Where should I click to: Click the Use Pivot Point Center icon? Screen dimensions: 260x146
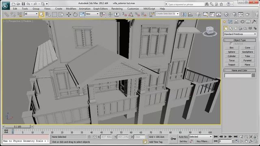pyautogui.click(x=103, y=15)
